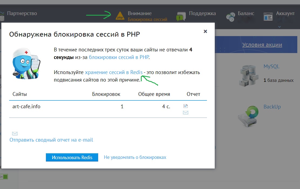The image size is (300, 189).
Task: Click Отправить сводный отчет на e-mail link
Action: (51, 140)
